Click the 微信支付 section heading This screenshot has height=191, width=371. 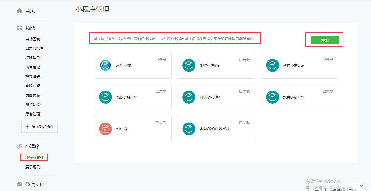coord(35,184)
